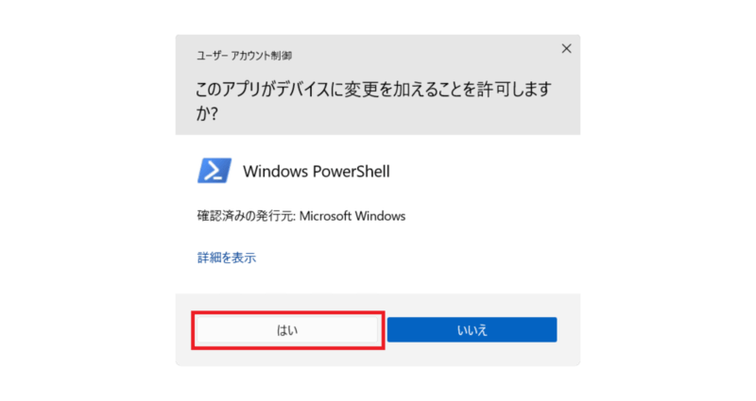The width and height of the screenshot is (756, 401).
Task: Click the Windows PowerShell app name text
Action: pyautogui.click(x=317, y=171)
